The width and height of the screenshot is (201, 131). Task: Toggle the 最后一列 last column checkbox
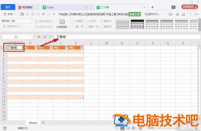tap(87, 27)
